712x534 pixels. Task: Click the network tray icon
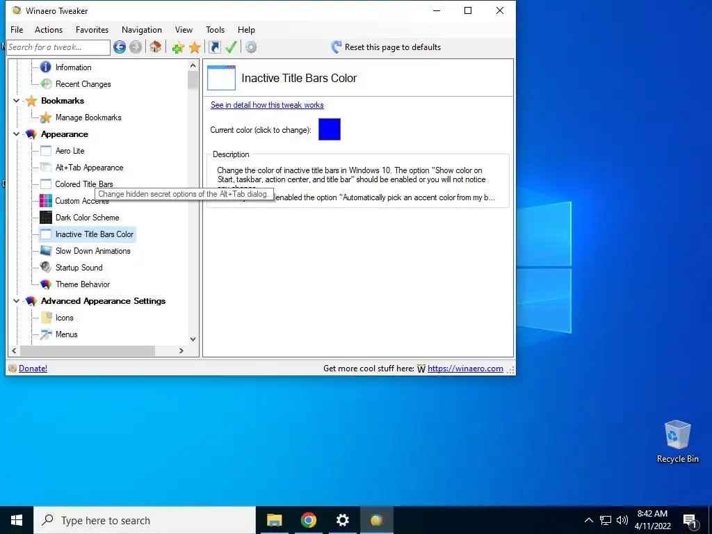point(606,520)
